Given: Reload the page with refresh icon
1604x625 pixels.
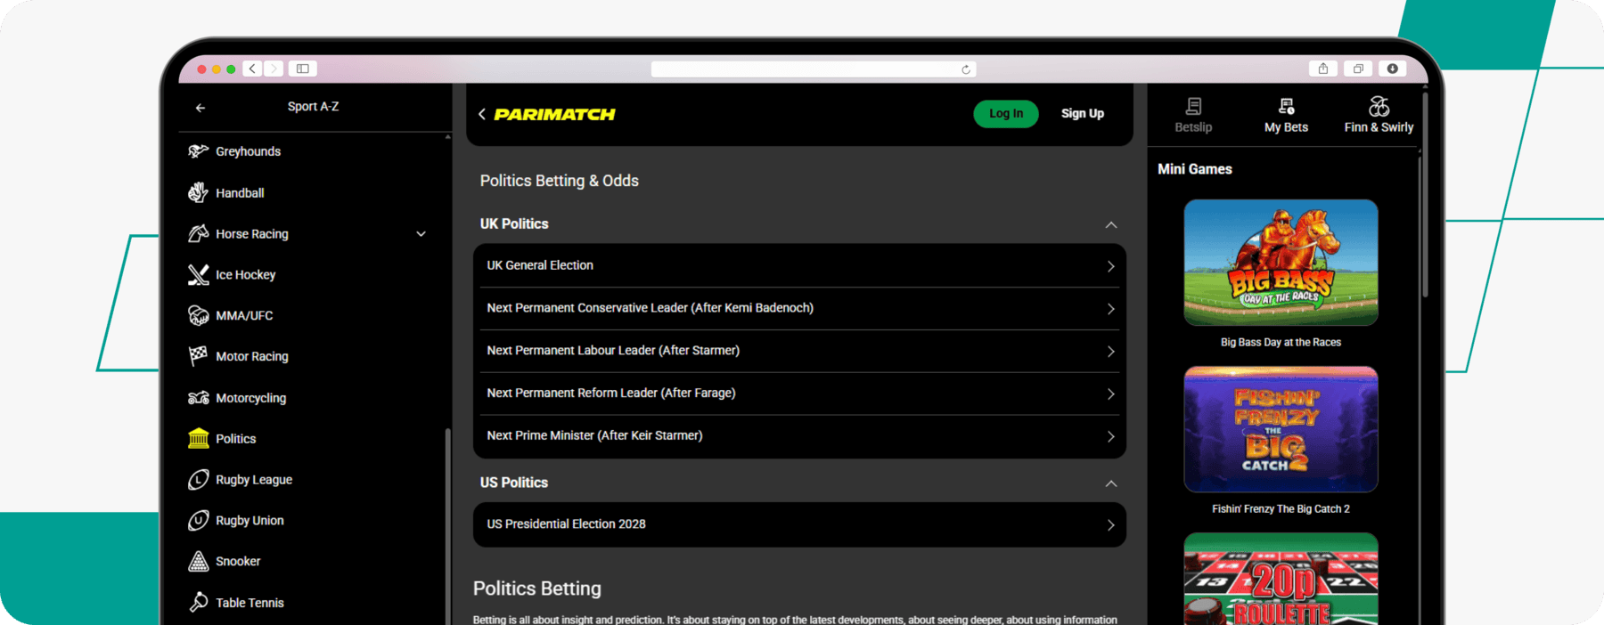Looking at the screenshot, I should [966, 69].
